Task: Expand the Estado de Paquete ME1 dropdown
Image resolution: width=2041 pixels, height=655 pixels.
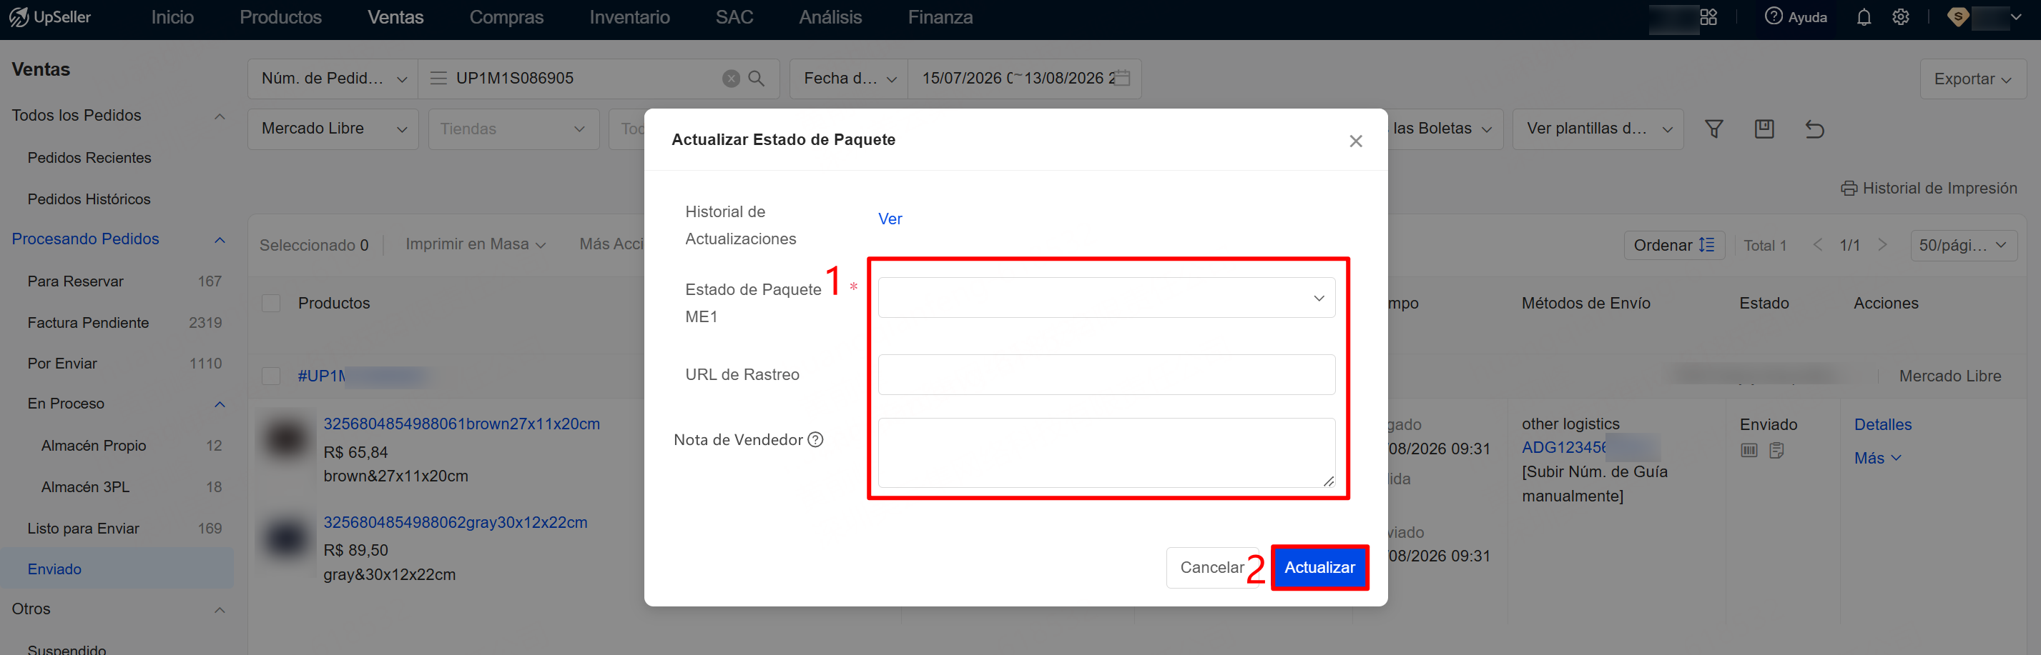Action: (x=1106, y=297)
